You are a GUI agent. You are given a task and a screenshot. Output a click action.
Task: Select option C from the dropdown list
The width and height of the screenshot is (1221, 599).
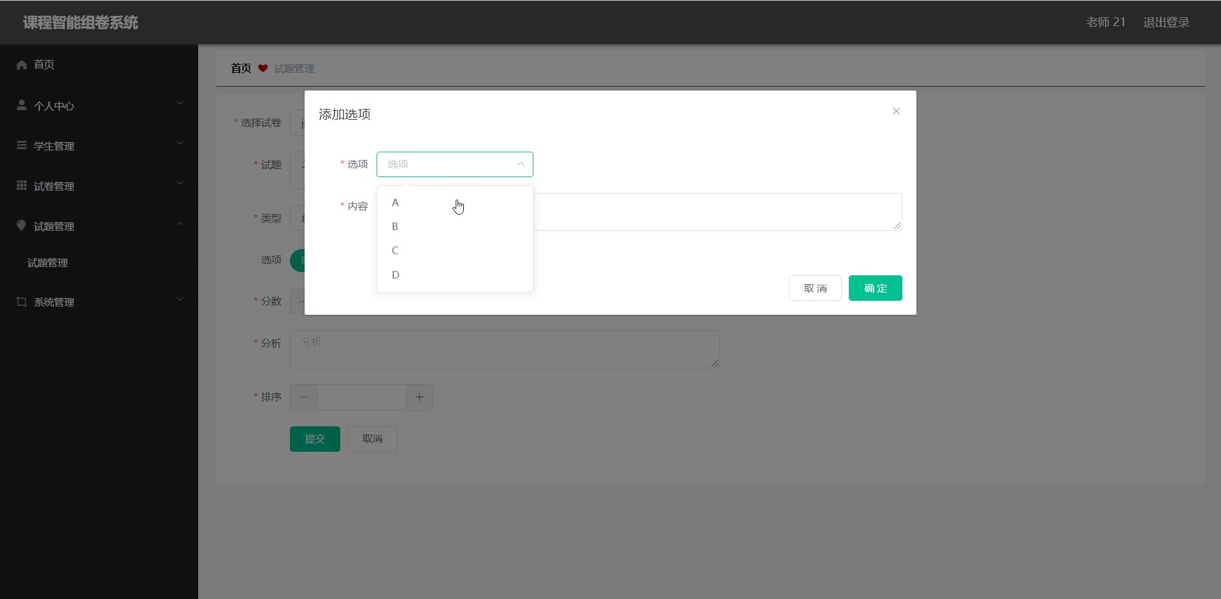[x=455, y=250]
